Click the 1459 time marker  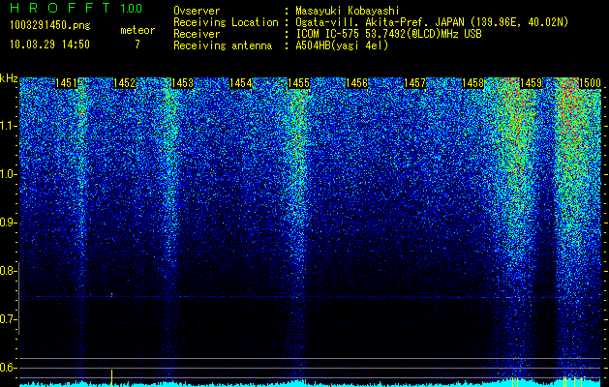coord(531,82)
